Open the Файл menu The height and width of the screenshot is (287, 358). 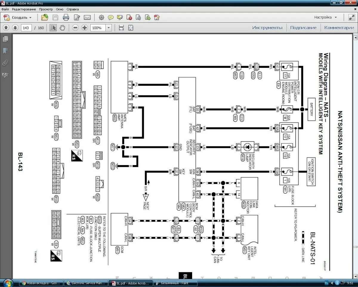(5, 10)
